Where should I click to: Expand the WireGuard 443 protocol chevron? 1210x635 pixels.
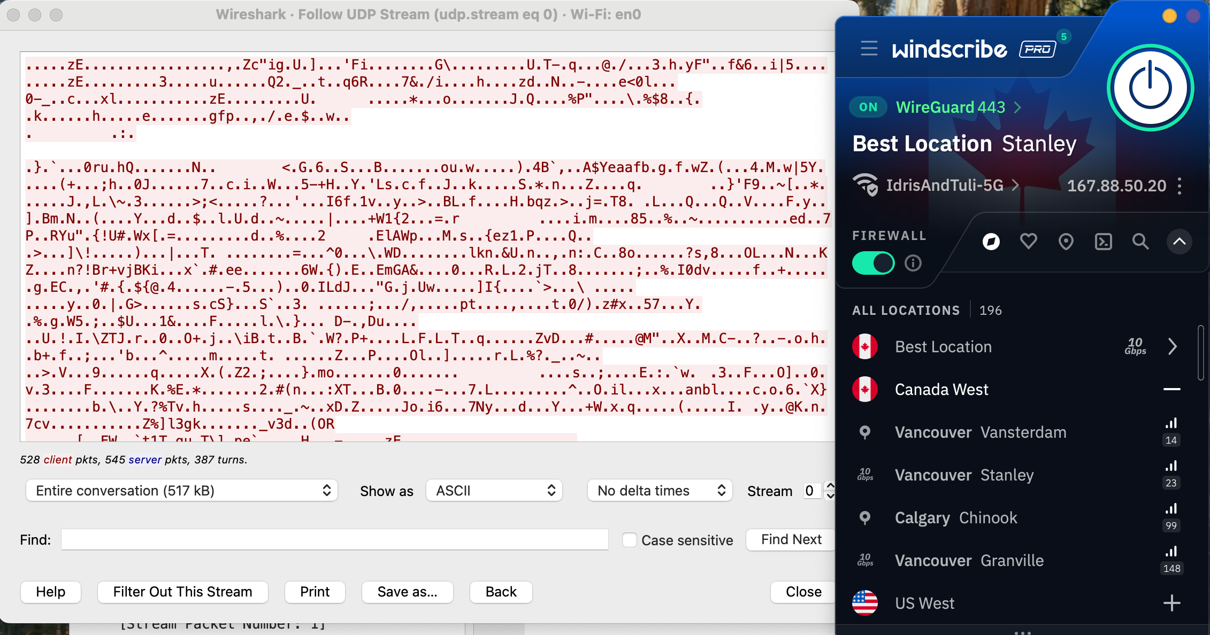click(x=1016, y=107)
